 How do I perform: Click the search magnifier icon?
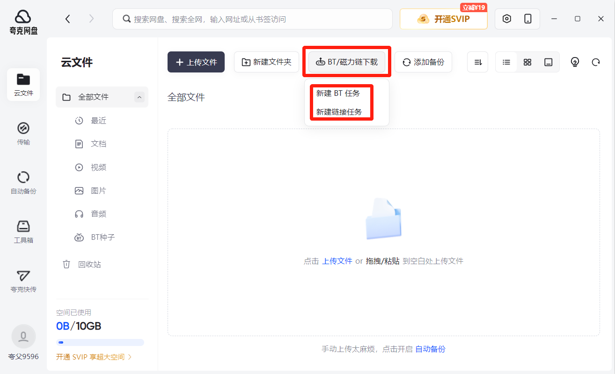(x=126, y=19)
